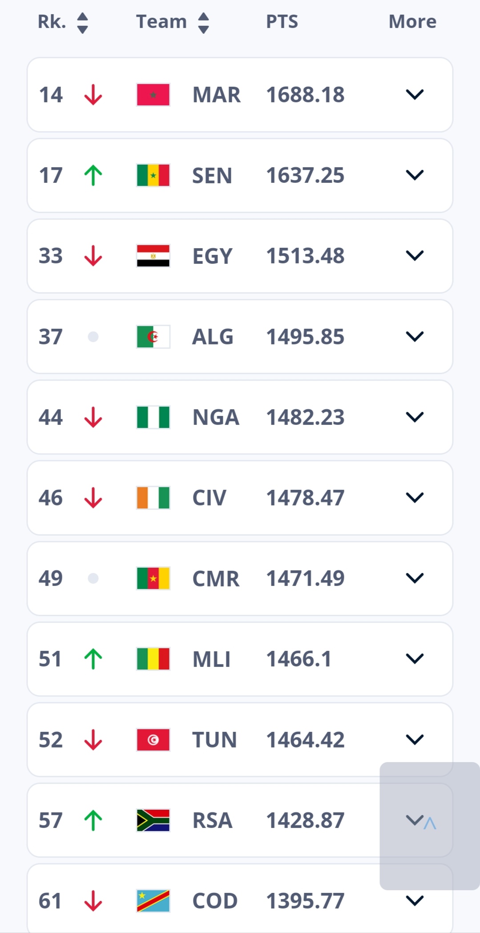Image resolution: width=480 pixels, height=933 pixels.
Task: Click the More column header
Action: [x=412, y=22]
